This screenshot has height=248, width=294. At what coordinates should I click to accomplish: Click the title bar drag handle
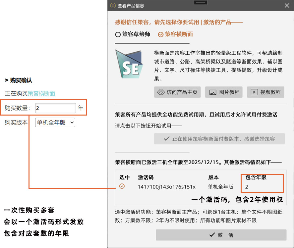coord(201,3)
